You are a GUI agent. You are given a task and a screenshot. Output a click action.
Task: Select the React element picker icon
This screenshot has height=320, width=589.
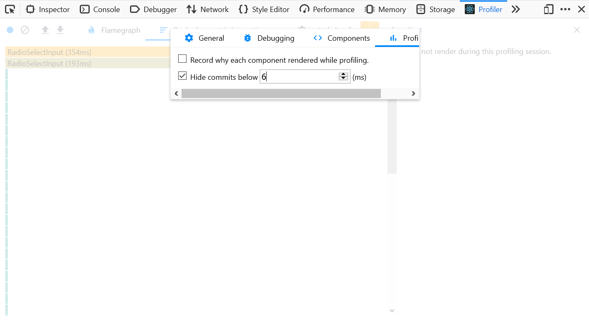click(x=10, y=9)
